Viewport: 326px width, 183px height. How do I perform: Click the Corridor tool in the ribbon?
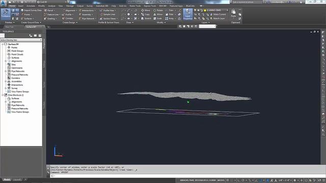click(x=68, y=18)
